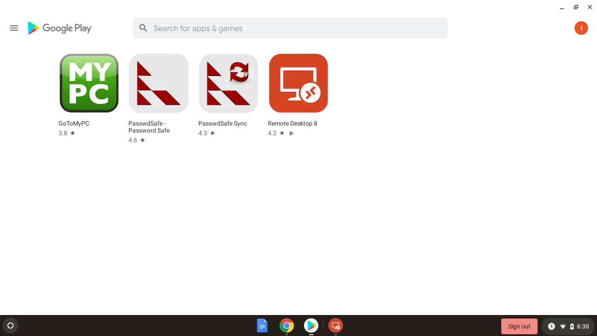Click the PasswdSafe - Password Safe title
Viewport: 597px width, 336px height.
pyautogui.click(x=149, y=127)
